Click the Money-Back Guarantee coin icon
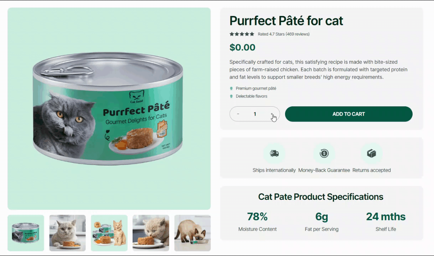 pyautogui.click(x=324, y=154)
